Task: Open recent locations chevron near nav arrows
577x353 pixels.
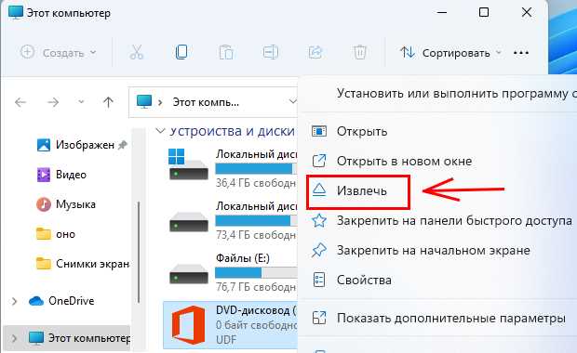Action: coord(81,102)
